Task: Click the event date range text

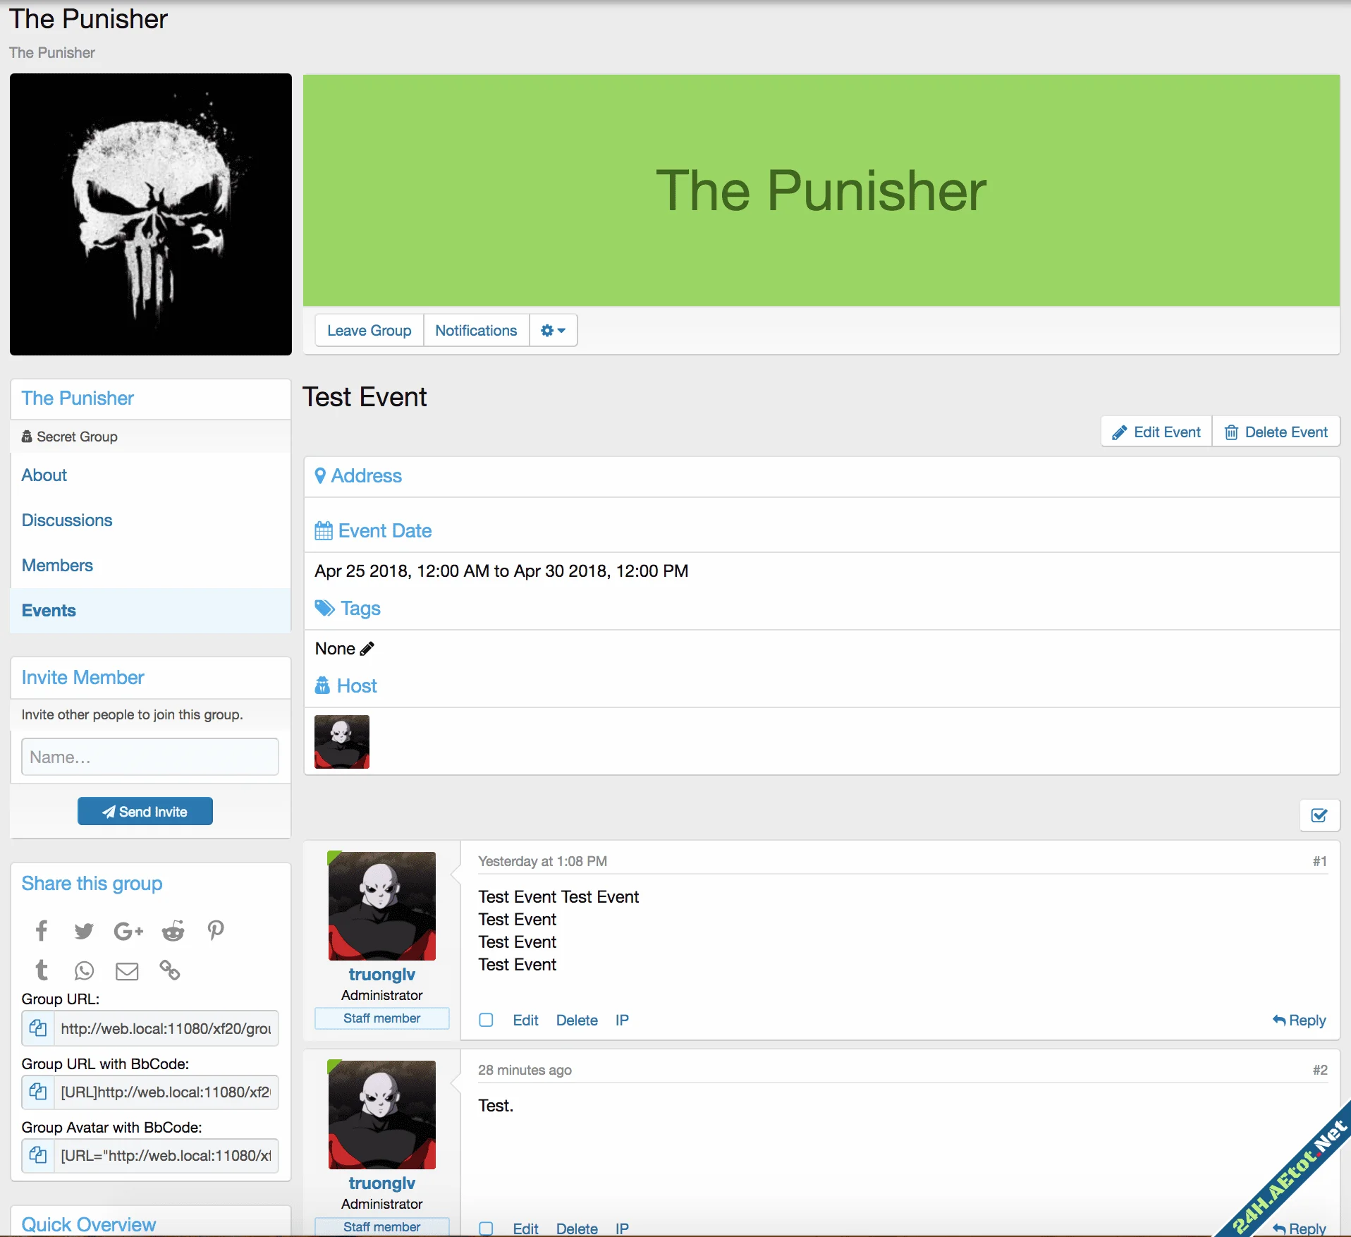Action: pos(501,571)
